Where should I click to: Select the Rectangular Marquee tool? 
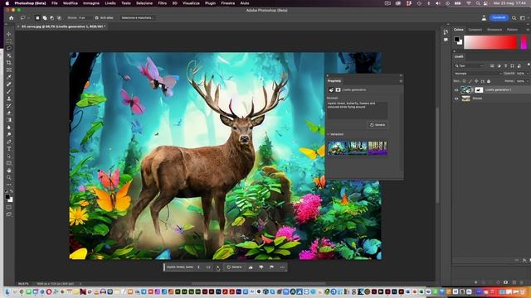(9, 41)
